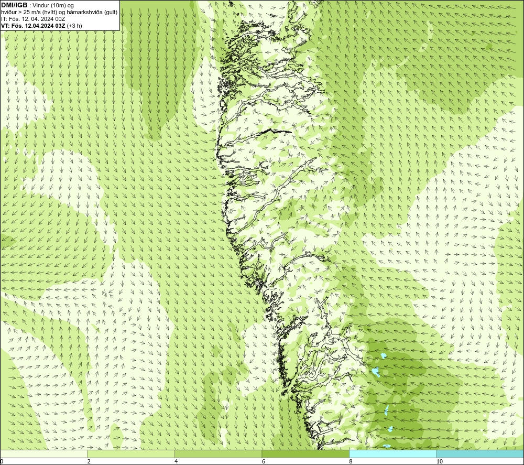The height and width of the screenshot is (465, 524).
Task: Select the 6–8 m/s dark green scale swatch
Action: click(x=305, y=454)
